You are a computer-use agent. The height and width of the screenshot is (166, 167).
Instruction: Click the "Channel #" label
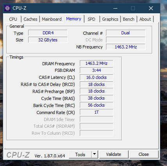click(x=93, y=33)
